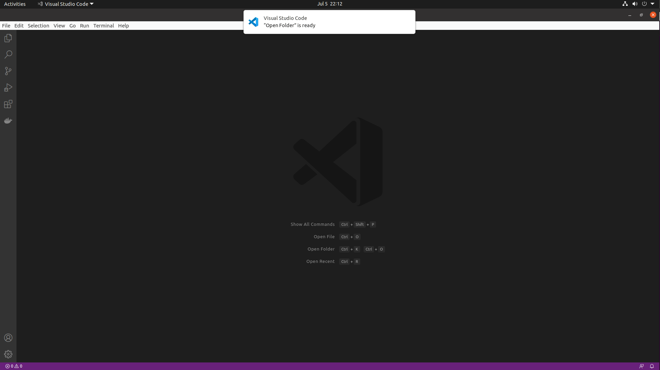Screen dimensions: 660x370
Task: Open the Run and Debug view
Action: pyautogui.click(x=8, y=88)
